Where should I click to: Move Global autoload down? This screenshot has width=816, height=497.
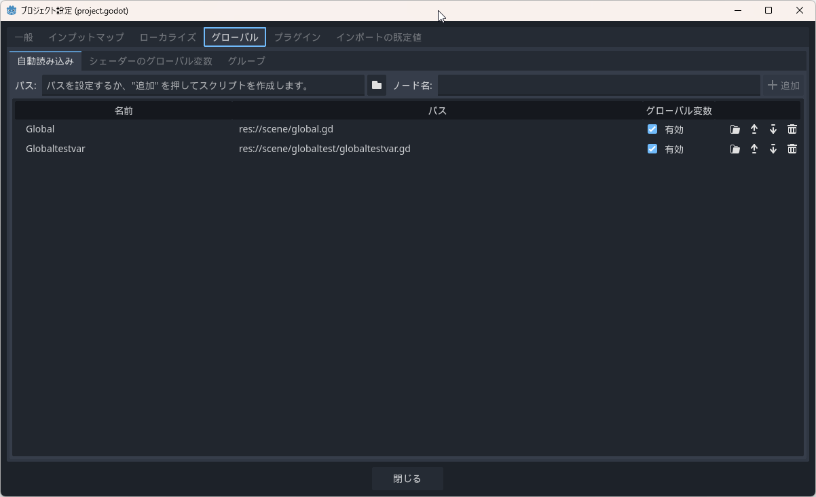click(773, 130)
